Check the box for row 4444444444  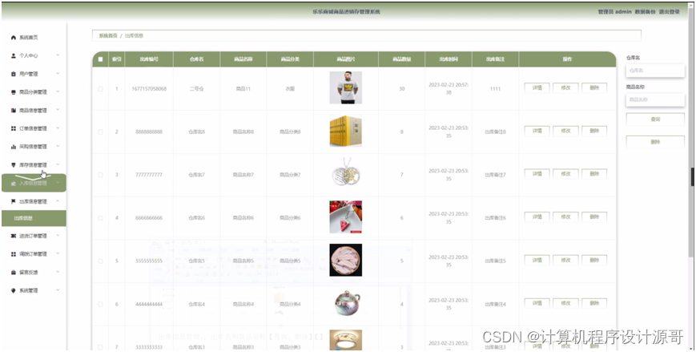click(100, 305)
